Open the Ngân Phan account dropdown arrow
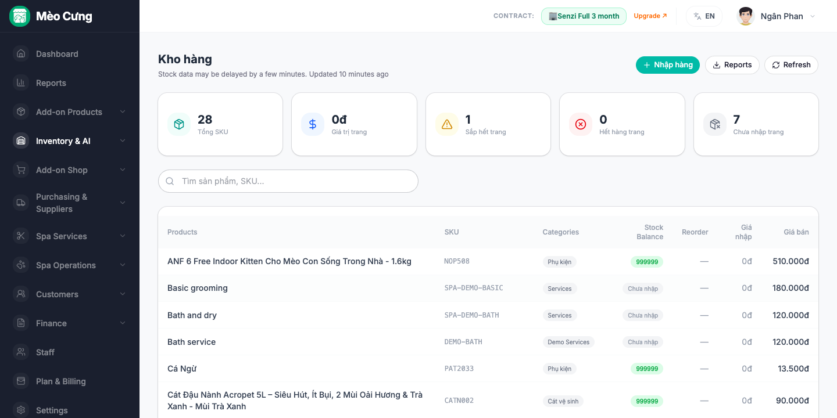This screenshot has width=837, height=418. click(x=813, y=16)
